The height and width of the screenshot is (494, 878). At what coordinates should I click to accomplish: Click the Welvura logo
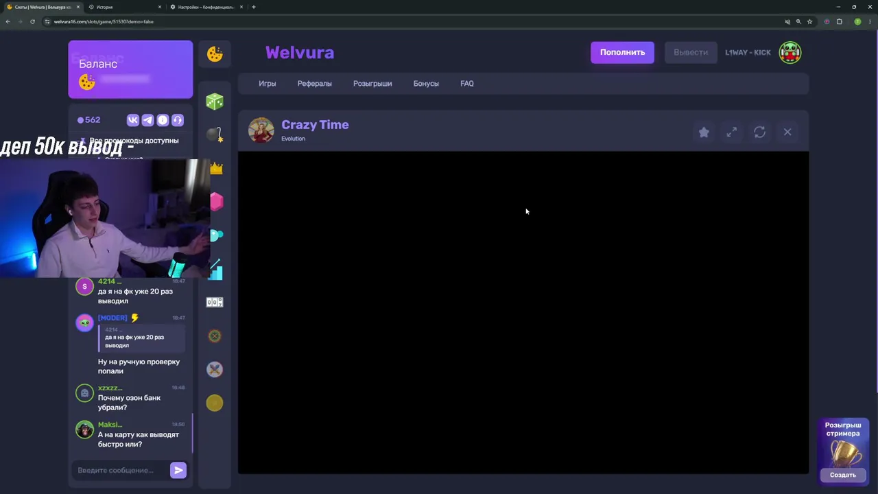[300, 53]
